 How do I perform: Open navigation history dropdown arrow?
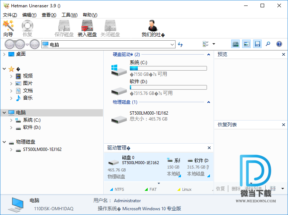(x=27, y=44)
